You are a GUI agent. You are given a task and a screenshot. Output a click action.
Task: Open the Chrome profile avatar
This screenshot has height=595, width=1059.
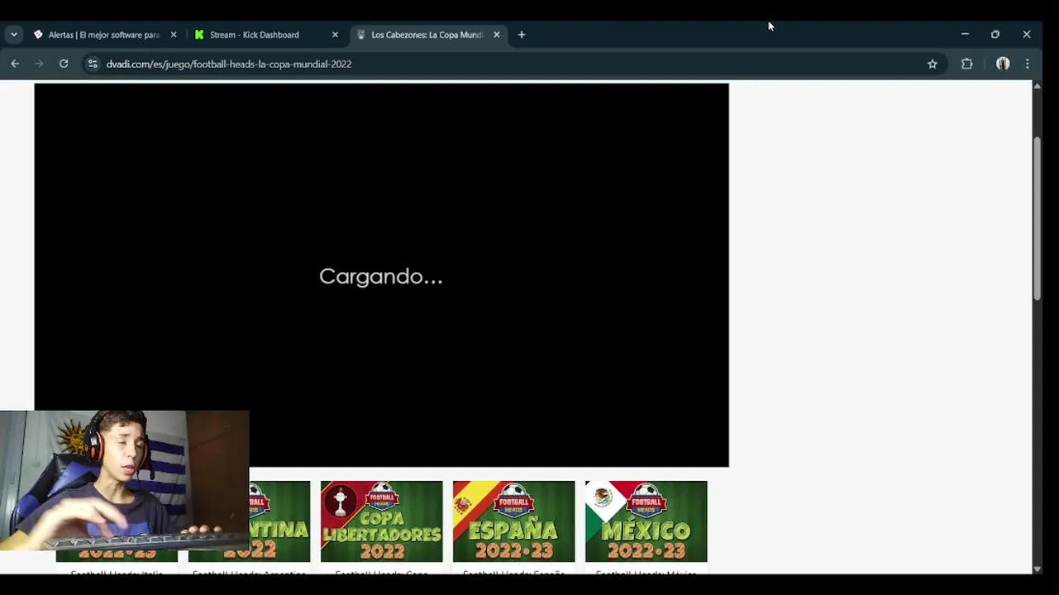1003,64
